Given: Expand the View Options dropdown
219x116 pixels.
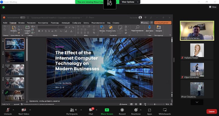Looking at the screenshot, I should pyautogui.click(x=129, y=2).
